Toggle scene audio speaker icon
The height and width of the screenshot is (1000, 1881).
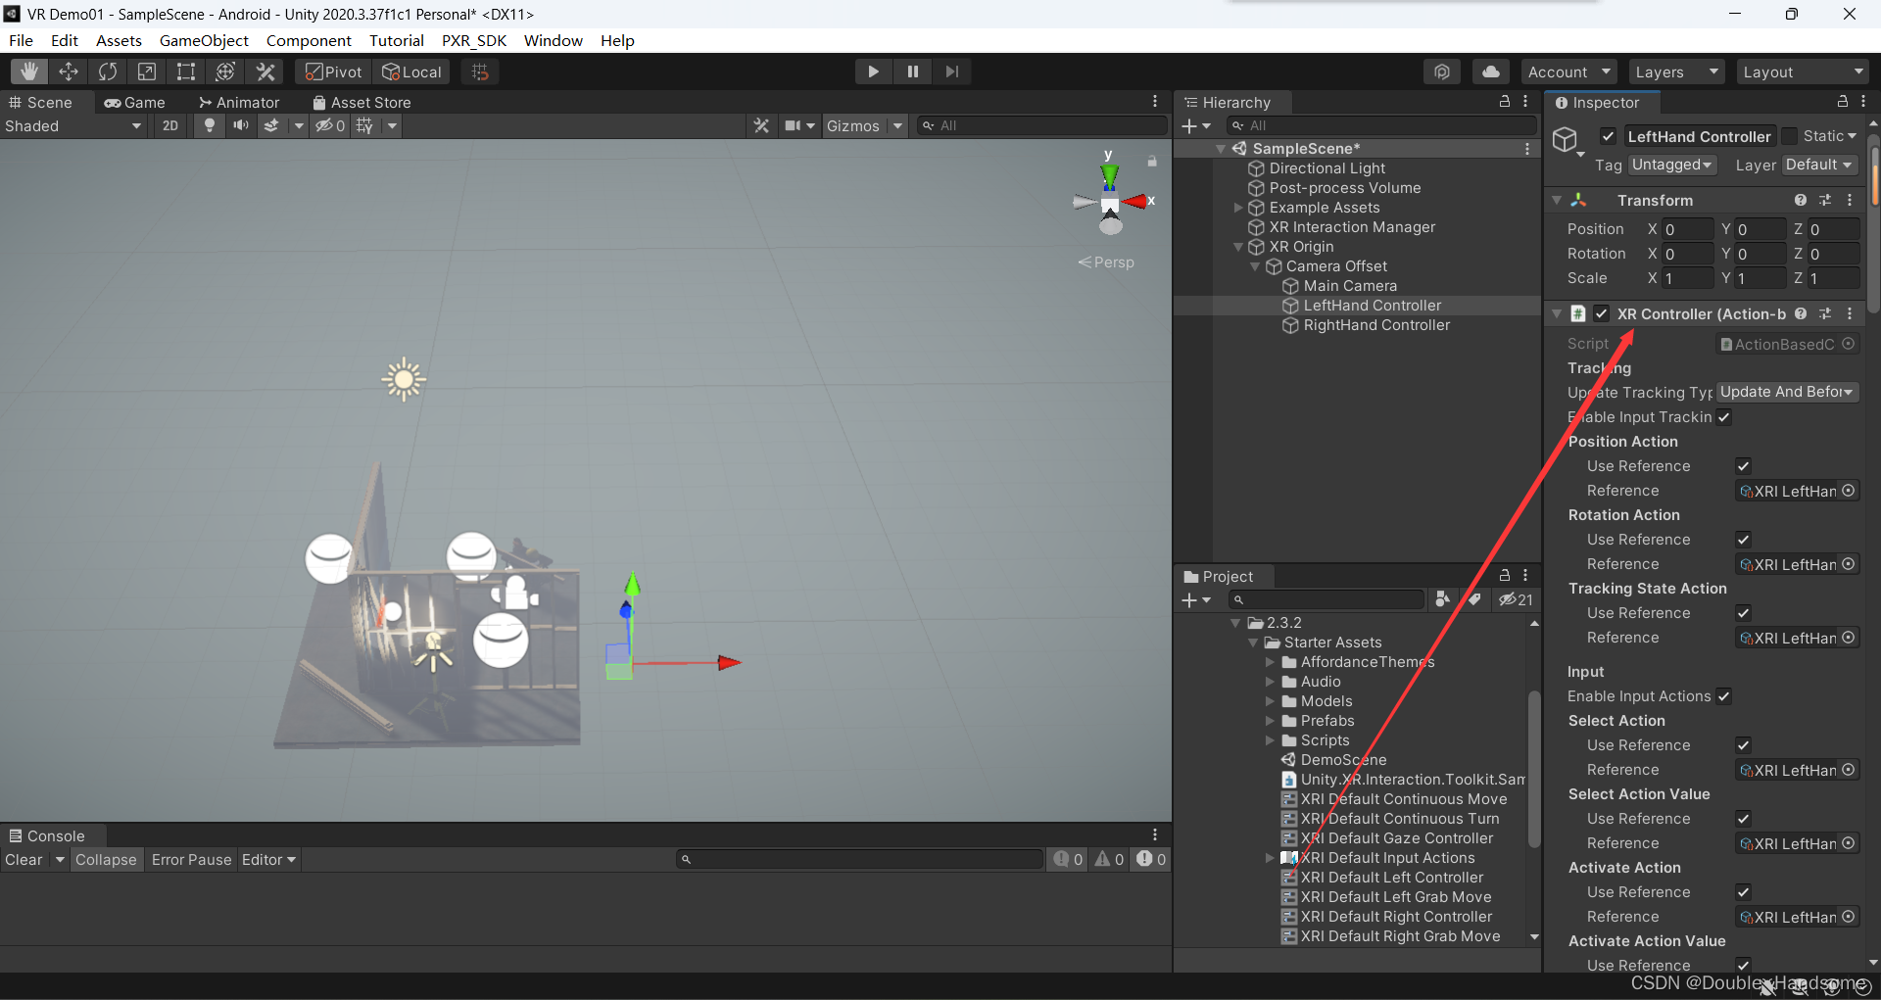pyautogui.click(x=240, y=125)
